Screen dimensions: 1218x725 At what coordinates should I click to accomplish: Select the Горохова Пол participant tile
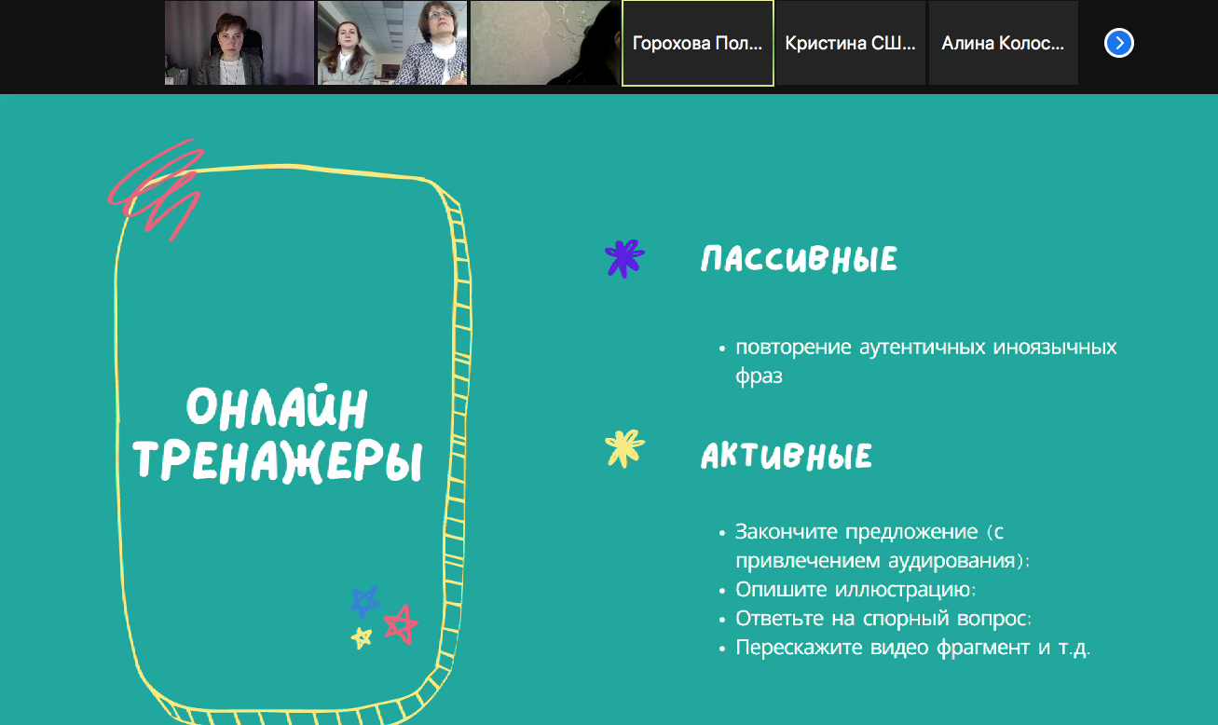pyautogui.click(x=697, y=42)
